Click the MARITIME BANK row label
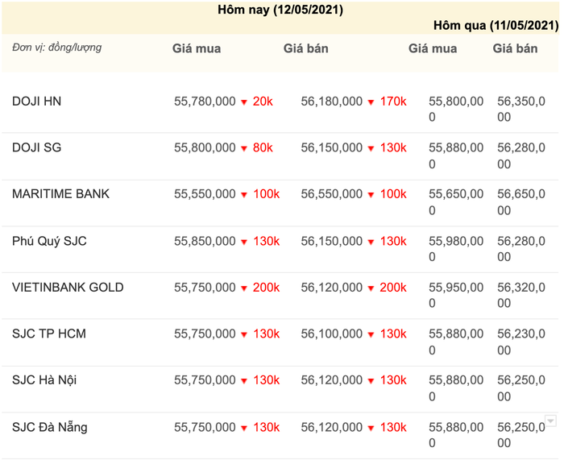The width and height of the screenshot is (564, 460). pyautogui.click(x=61, y=194)
